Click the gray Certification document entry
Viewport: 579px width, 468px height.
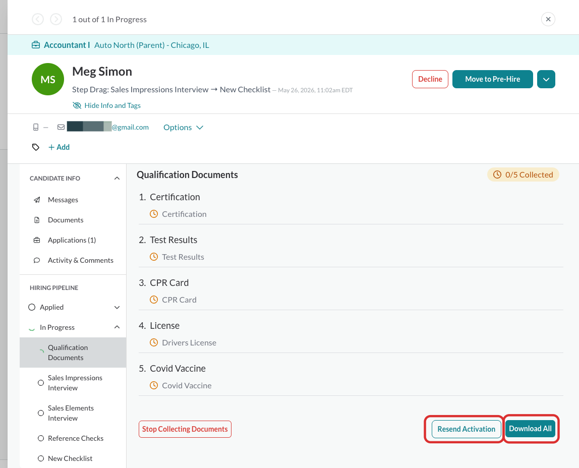[184, 214]
